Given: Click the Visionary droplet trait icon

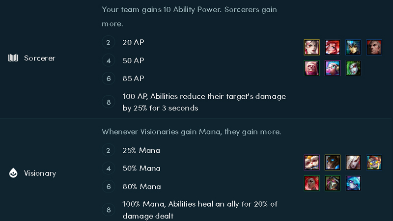Looking at the screenshot, I should (x=13, y=173).
